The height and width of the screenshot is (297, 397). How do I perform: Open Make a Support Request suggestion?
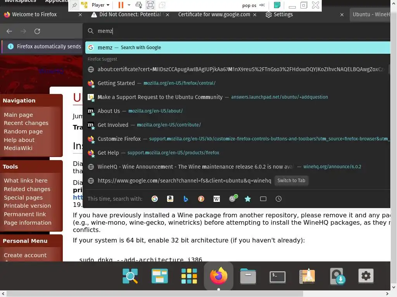[x=238, y=97]
